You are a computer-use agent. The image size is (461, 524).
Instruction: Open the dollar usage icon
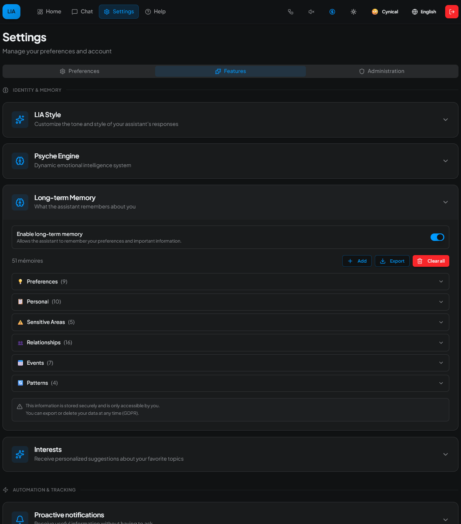332,12
